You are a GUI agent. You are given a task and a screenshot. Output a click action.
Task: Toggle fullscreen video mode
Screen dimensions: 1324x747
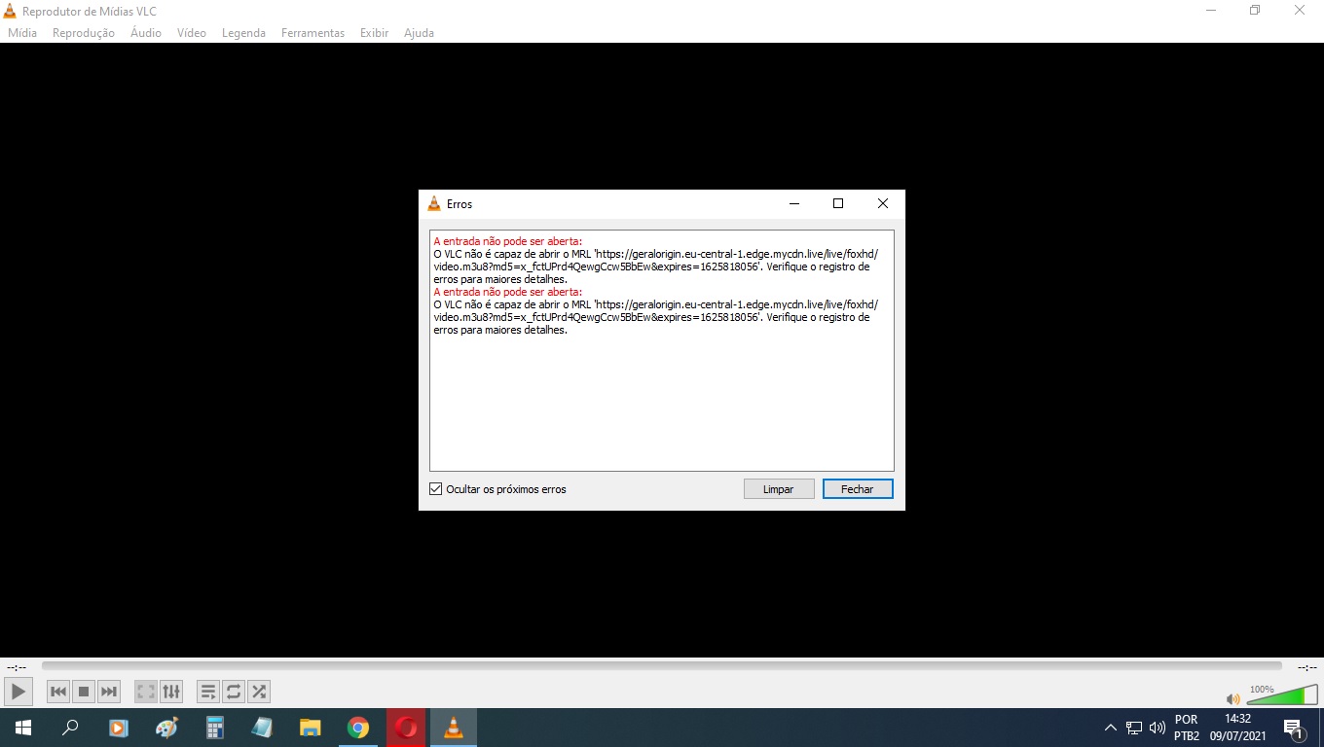pyautogui.click(x=146, y=692)
